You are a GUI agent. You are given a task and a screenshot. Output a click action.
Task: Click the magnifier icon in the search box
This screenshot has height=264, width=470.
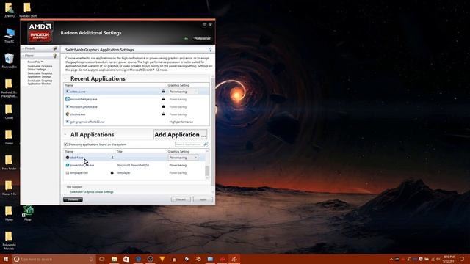click(x=206, y=144)
